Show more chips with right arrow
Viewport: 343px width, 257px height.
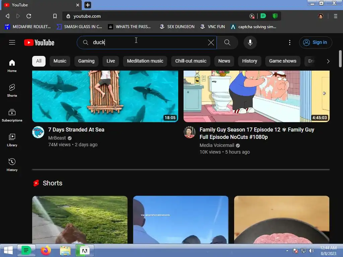point(328,61)
